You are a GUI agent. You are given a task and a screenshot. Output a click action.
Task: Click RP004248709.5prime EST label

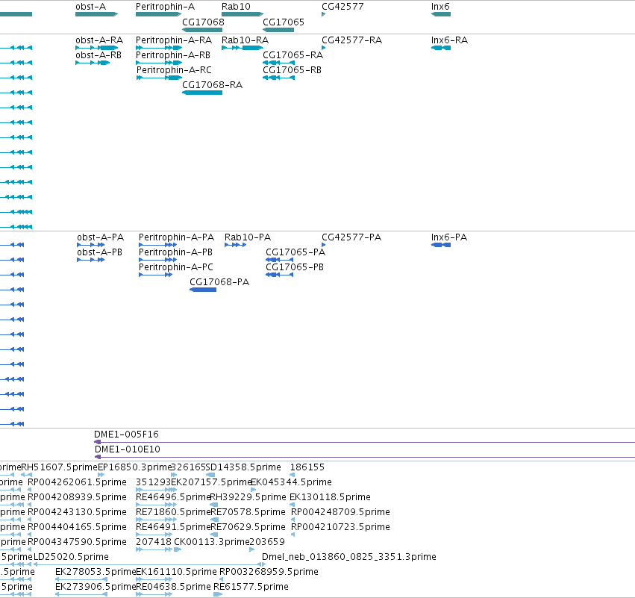pos(340,512)
